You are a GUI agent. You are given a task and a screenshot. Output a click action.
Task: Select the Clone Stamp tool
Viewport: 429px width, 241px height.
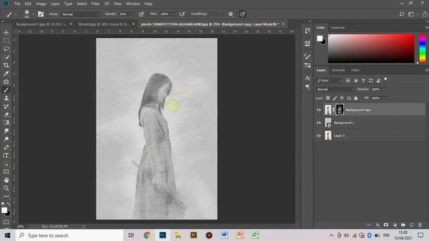[x=6, y=98]
